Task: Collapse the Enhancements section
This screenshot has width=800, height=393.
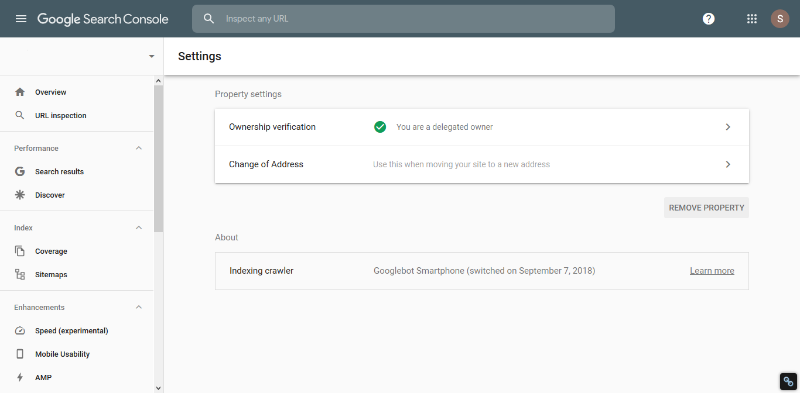Action: tap(139, 308)
